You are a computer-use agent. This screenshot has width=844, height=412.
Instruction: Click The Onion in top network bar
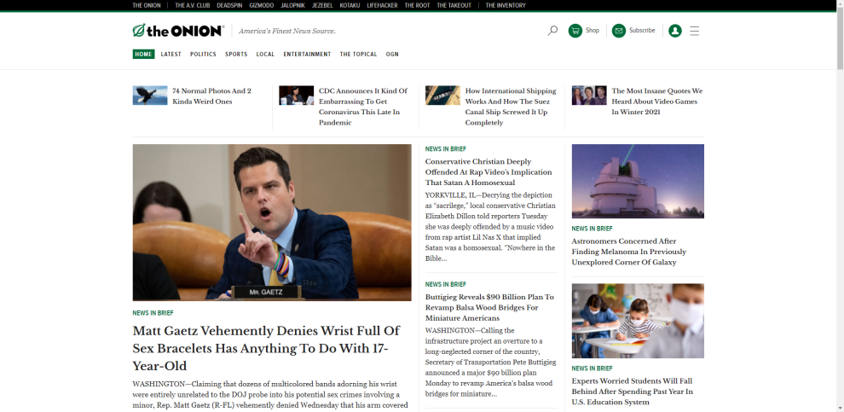[147, 5]
